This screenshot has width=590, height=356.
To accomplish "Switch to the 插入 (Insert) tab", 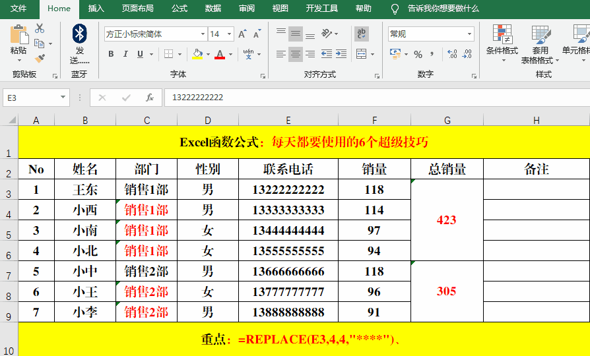I will coord(96,9).
